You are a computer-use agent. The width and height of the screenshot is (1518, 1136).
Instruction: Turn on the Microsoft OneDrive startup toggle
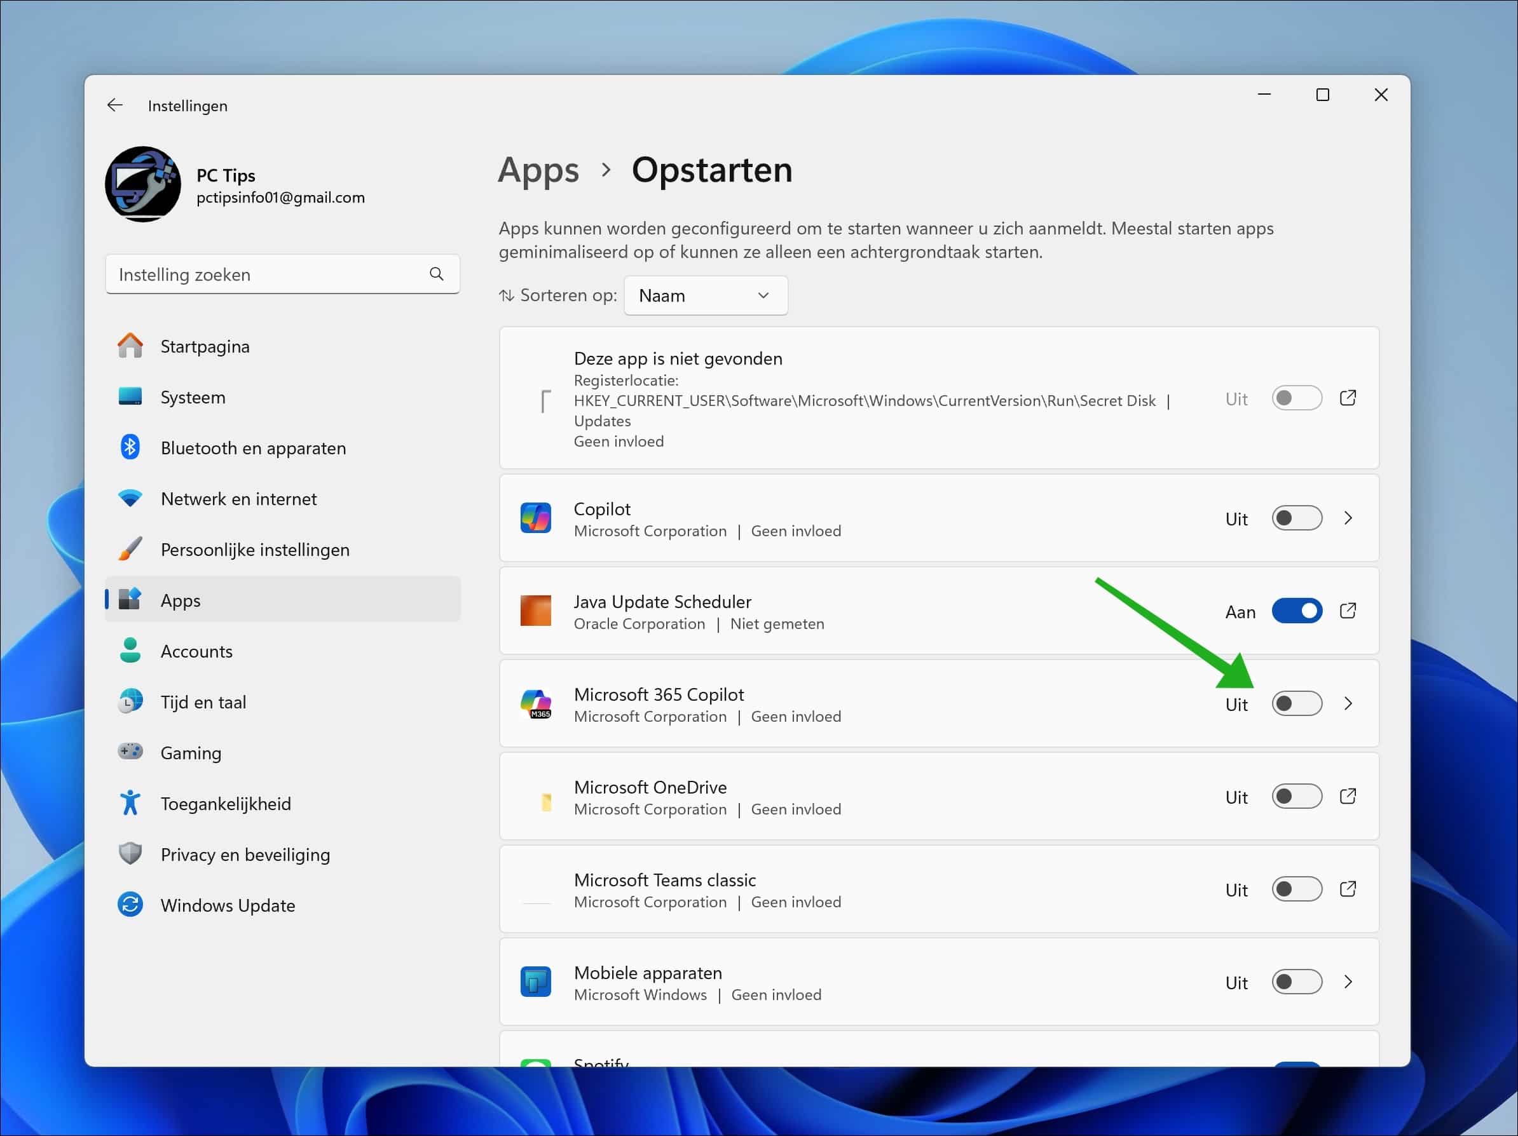click(1296, 795)
